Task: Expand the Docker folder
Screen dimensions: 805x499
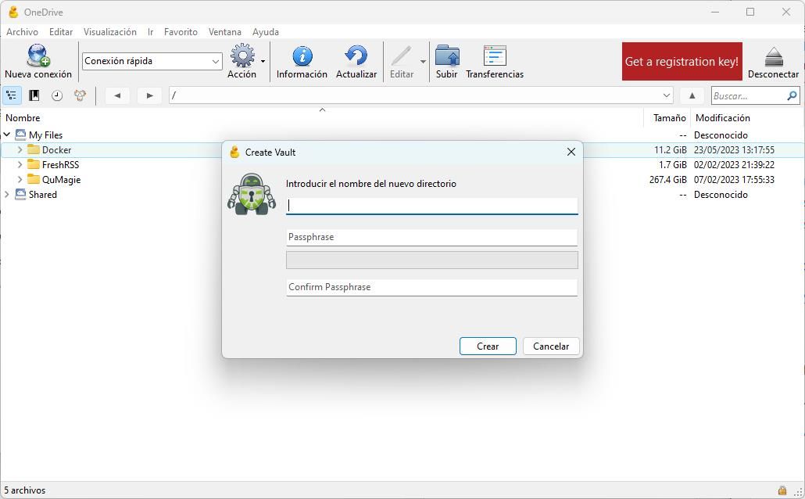Action: 20,149
